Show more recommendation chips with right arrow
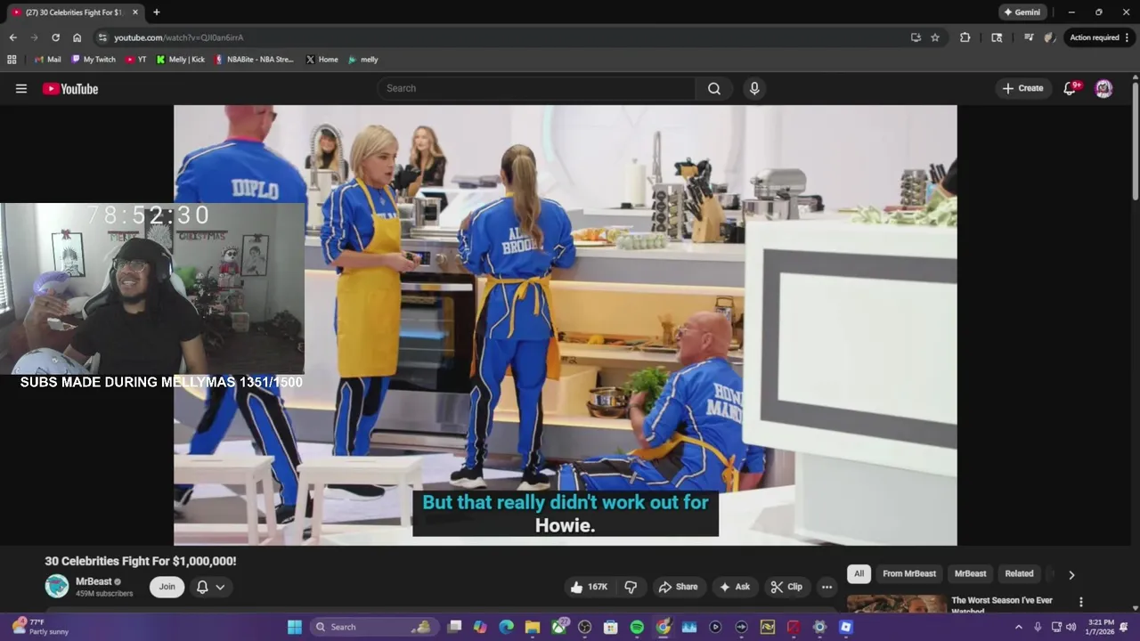 click(x=1071, y=575)
